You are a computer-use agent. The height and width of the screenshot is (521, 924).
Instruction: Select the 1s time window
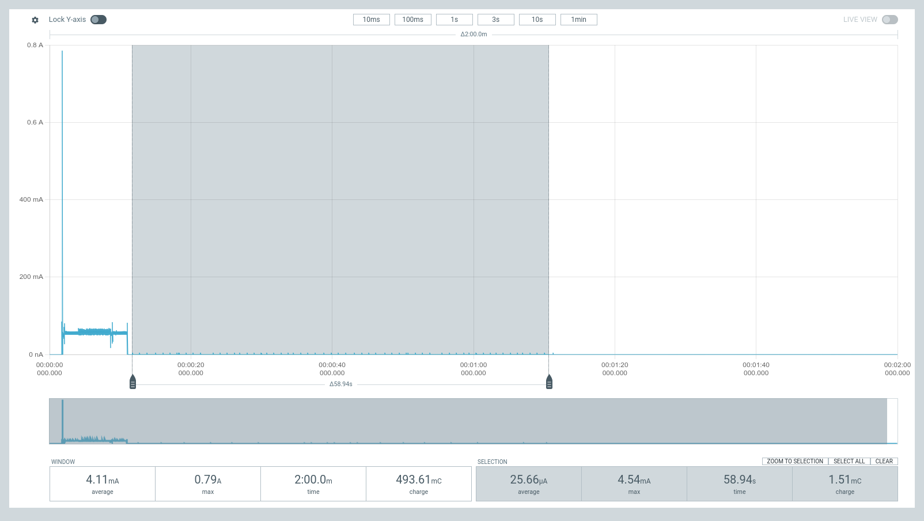click(454, 20)
